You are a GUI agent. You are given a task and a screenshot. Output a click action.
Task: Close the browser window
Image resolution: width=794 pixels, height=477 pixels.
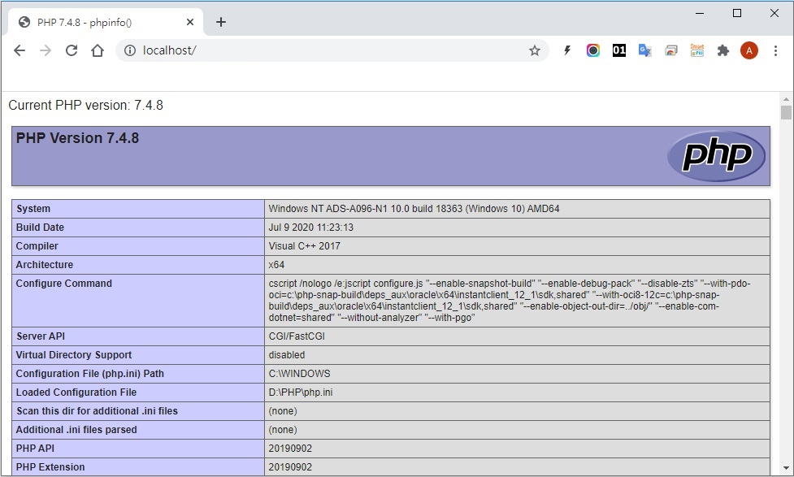[774, 13]
